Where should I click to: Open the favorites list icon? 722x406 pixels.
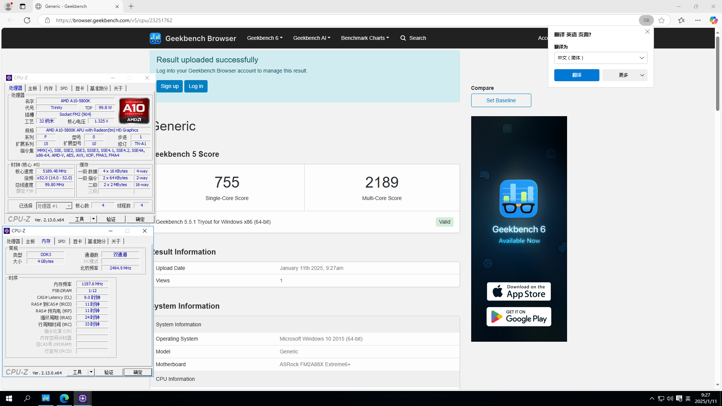click(x=681, y=20)
